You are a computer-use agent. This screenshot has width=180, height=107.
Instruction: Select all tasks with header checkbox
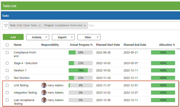coord(7,45)
